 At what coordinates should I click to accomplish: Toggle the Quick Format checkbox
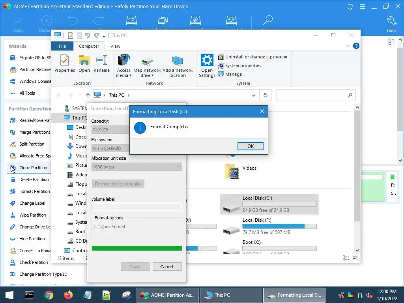tap(97, 226)
